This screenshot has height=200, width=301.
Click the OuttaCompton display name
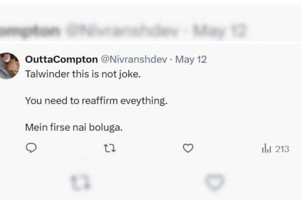pyautogui.click(x=61, y=59)
